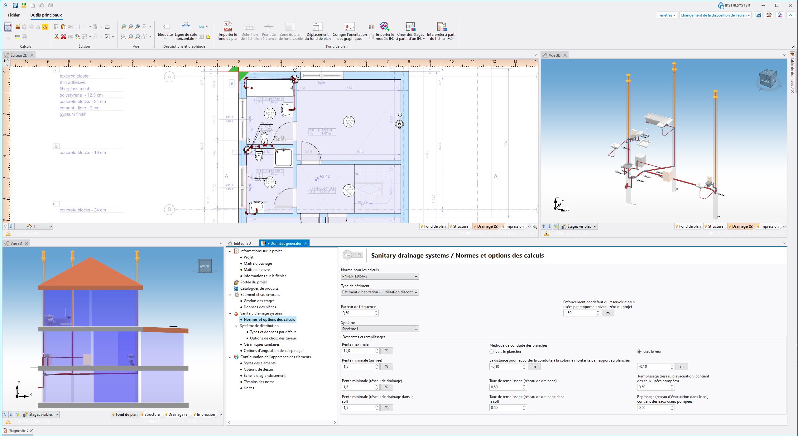This screenshot has width=798, height=436.
Task: Click Corriger l'orientation des graphiques
Action: click(x=349, y=31)
